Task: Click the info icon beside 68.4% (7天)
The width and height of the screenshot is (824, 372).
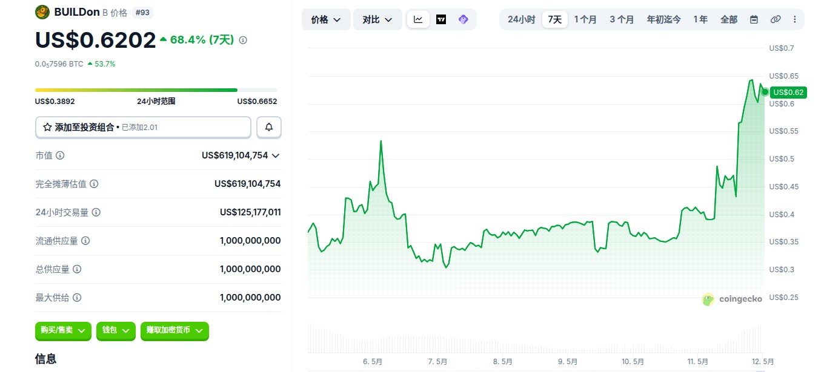Action: (x=243, y=40)
